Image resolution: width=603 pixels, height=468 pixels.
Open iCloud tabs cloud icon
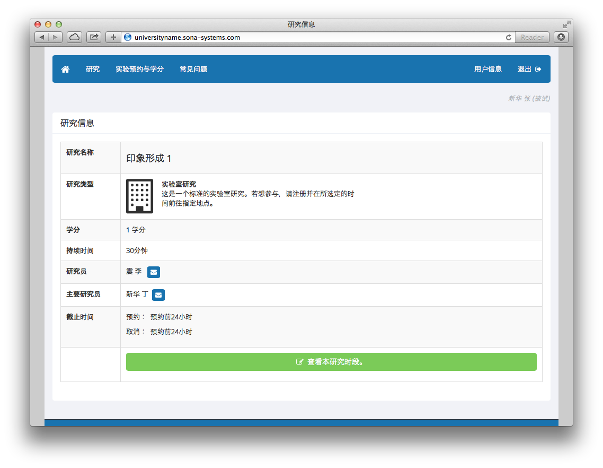(x=75, y=37)
